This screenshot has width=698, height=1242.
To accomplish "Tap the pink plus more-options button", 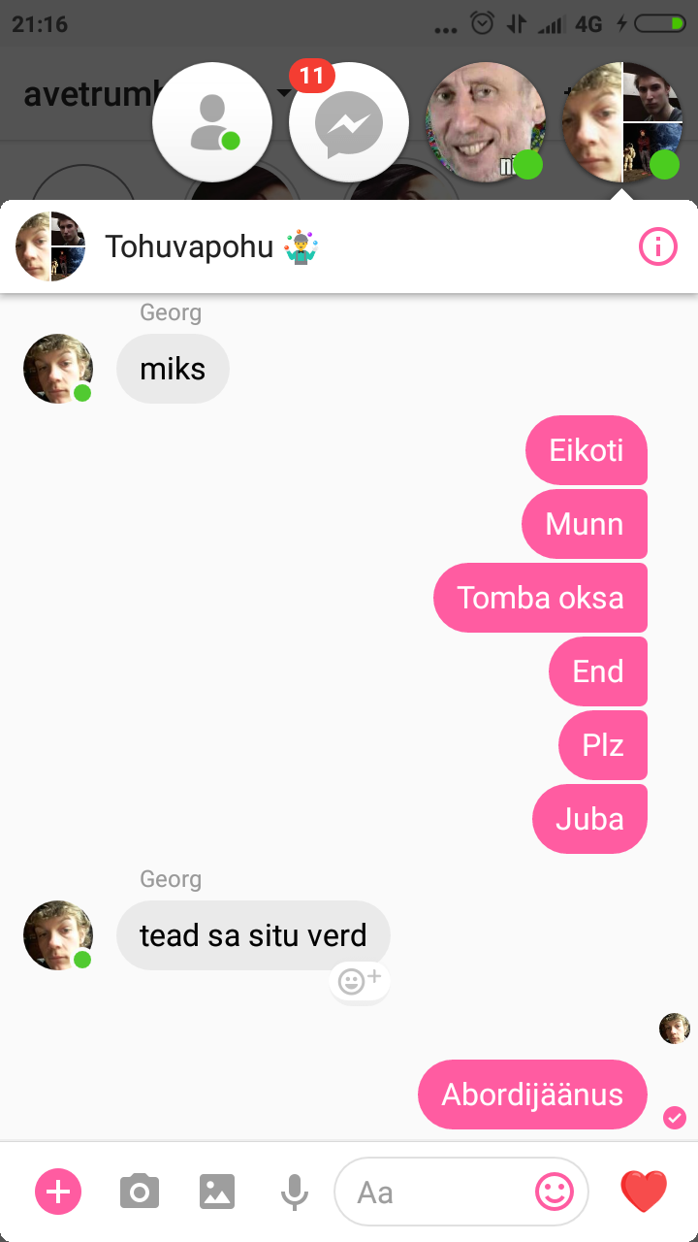I will [58, 1191].
